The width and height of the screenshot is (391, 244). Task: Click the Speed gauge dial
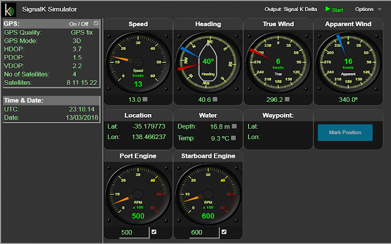coord(138,62)
